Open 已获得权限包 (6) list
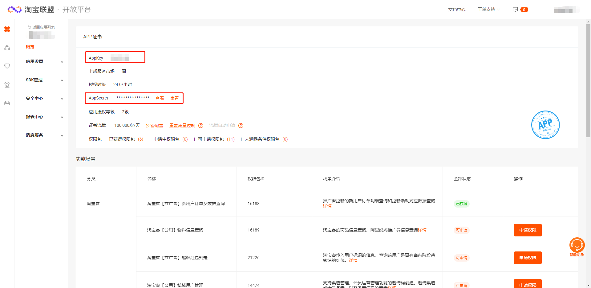 click(126, 139)
